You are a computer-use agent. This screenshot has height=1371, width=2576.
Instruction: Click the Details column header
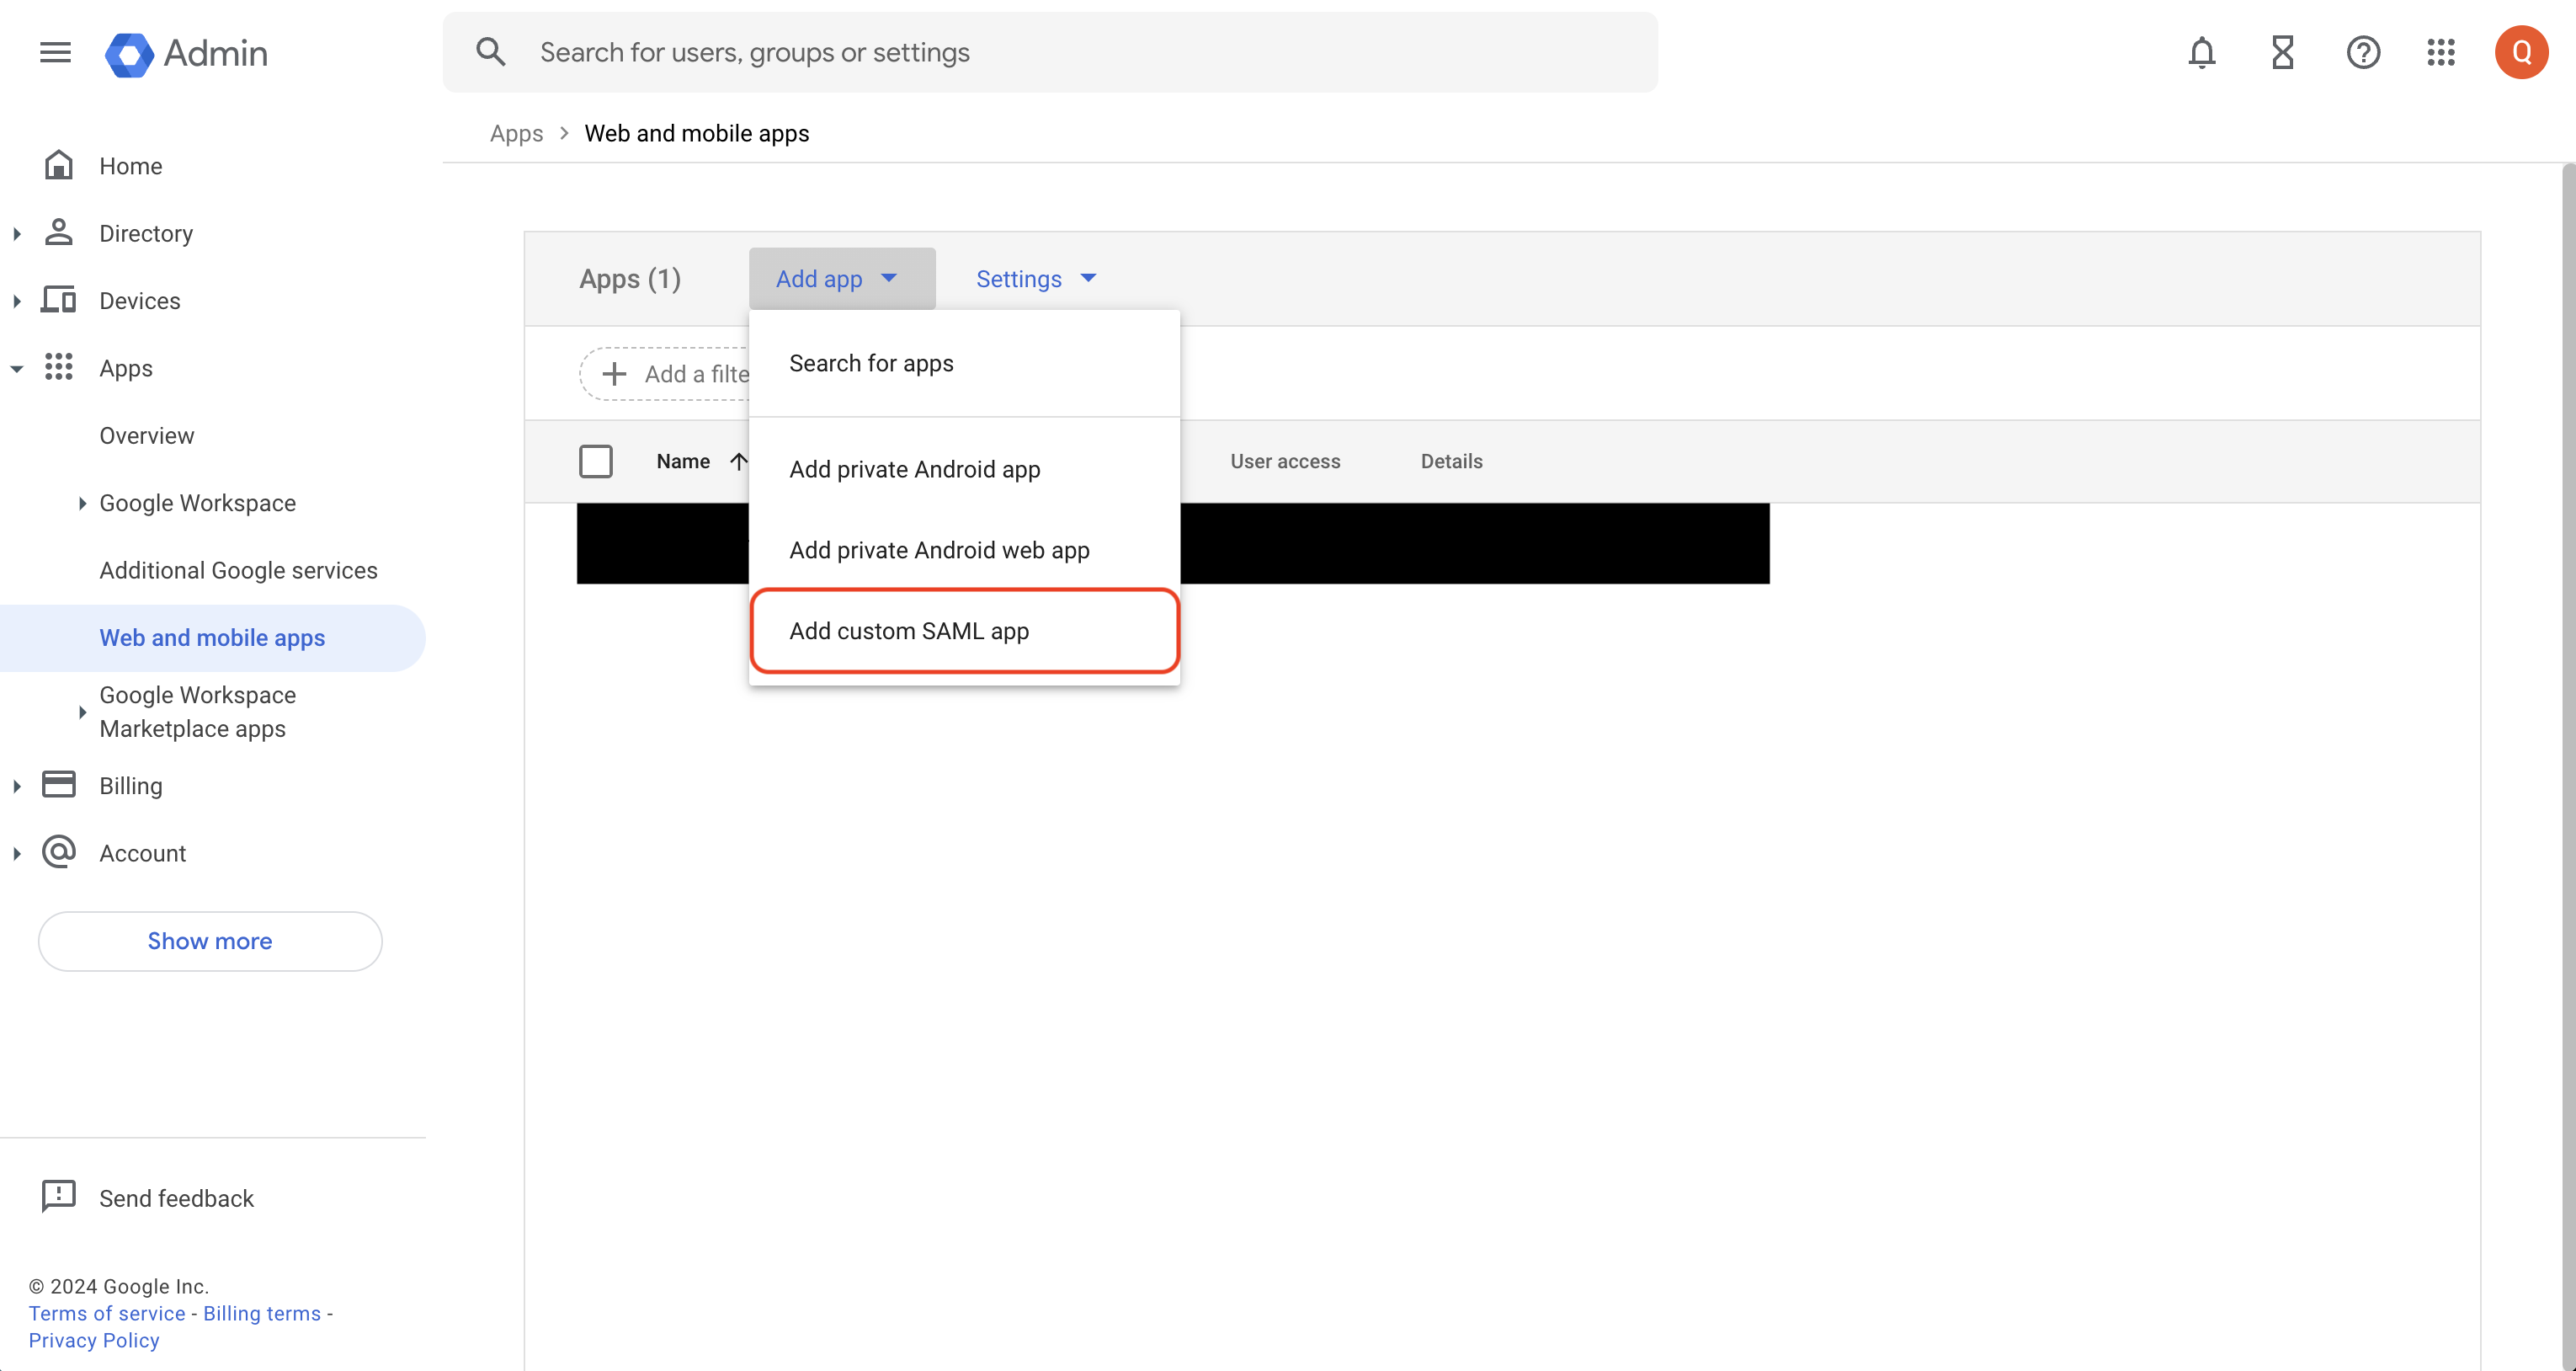1451,461
